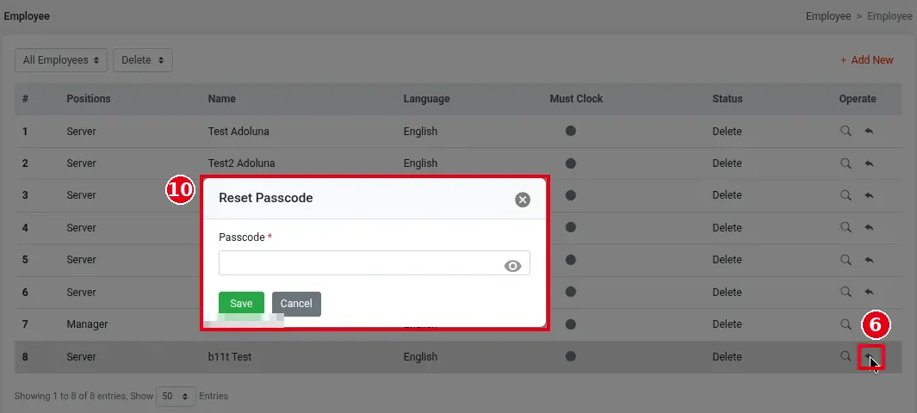Click Server position in row 1
Image resolution: width=917 pixels, height=413 pixels.
81,132
